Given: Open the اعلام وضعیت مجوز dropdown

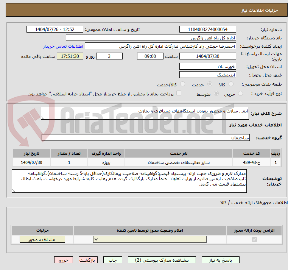Looking at the screenshot, I should pyautogui.click(x=150, y=239).
